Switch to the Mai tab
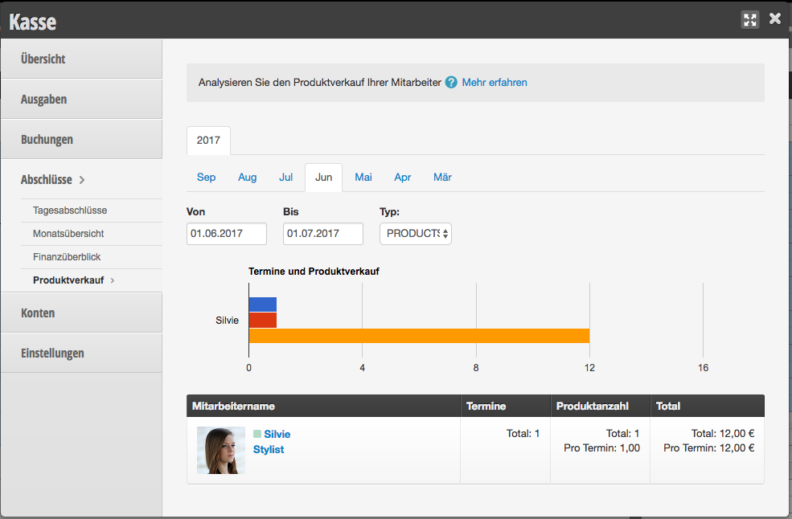Image resolution: width=792 pixels, height=519 pixels. (x=363, y=178)
